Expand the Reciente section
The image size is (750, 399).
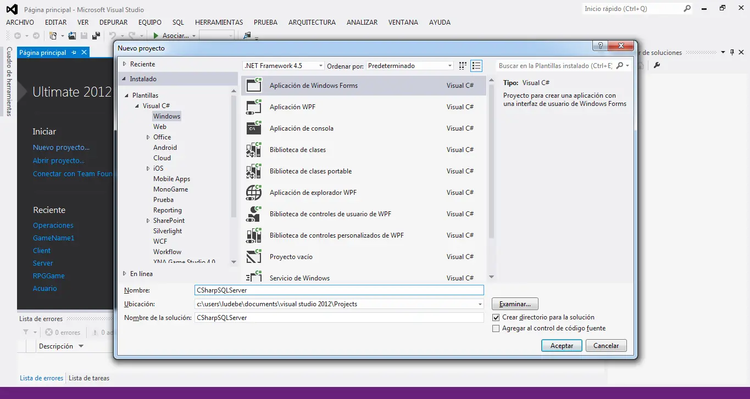click(x=125, y=64)
